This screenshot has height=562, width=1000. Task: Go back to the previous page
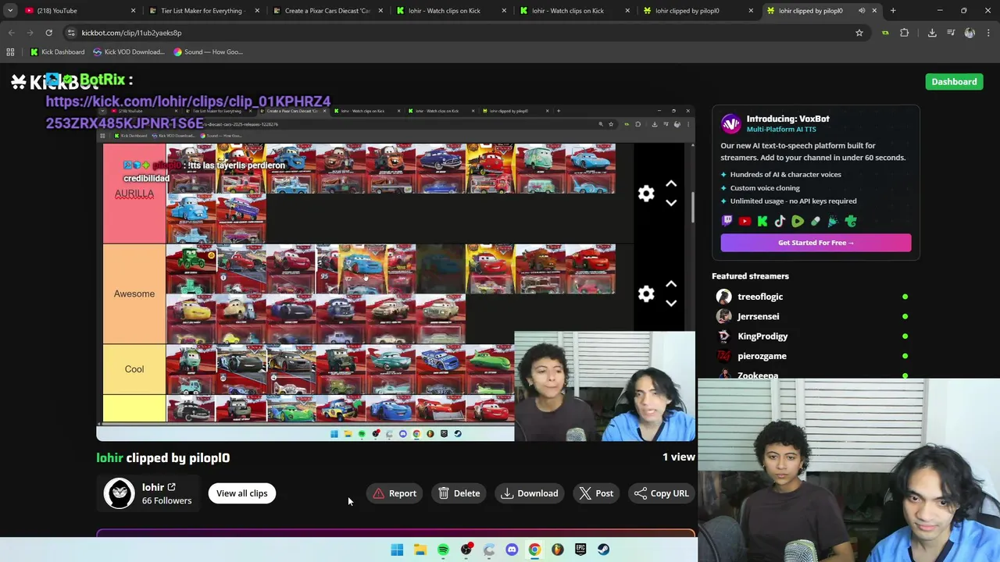click(x=12, y=33)
